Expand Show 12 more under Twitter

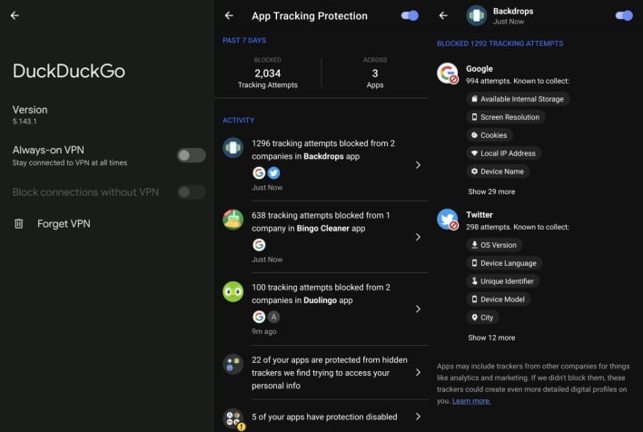[x=491, y=338]
